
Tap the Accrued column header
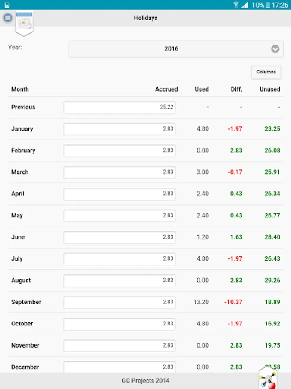click(166, 89)
